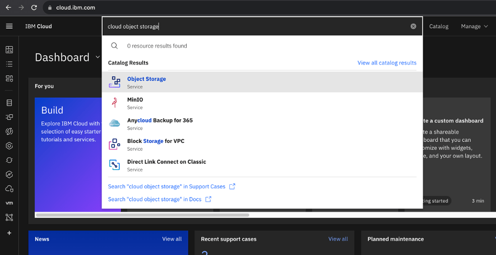Open Dashboard icon in left sidebar

(9, 50)
